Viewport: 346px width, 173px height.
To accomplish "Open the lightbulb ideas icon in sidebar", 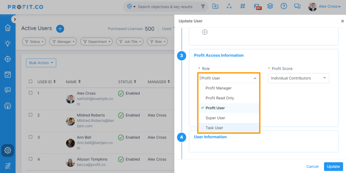I will pos(8,43).
